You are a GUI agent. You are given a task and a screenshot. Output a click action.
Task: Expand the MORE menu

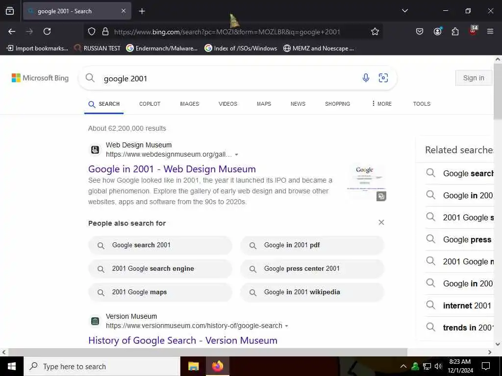tap(381, 104)
